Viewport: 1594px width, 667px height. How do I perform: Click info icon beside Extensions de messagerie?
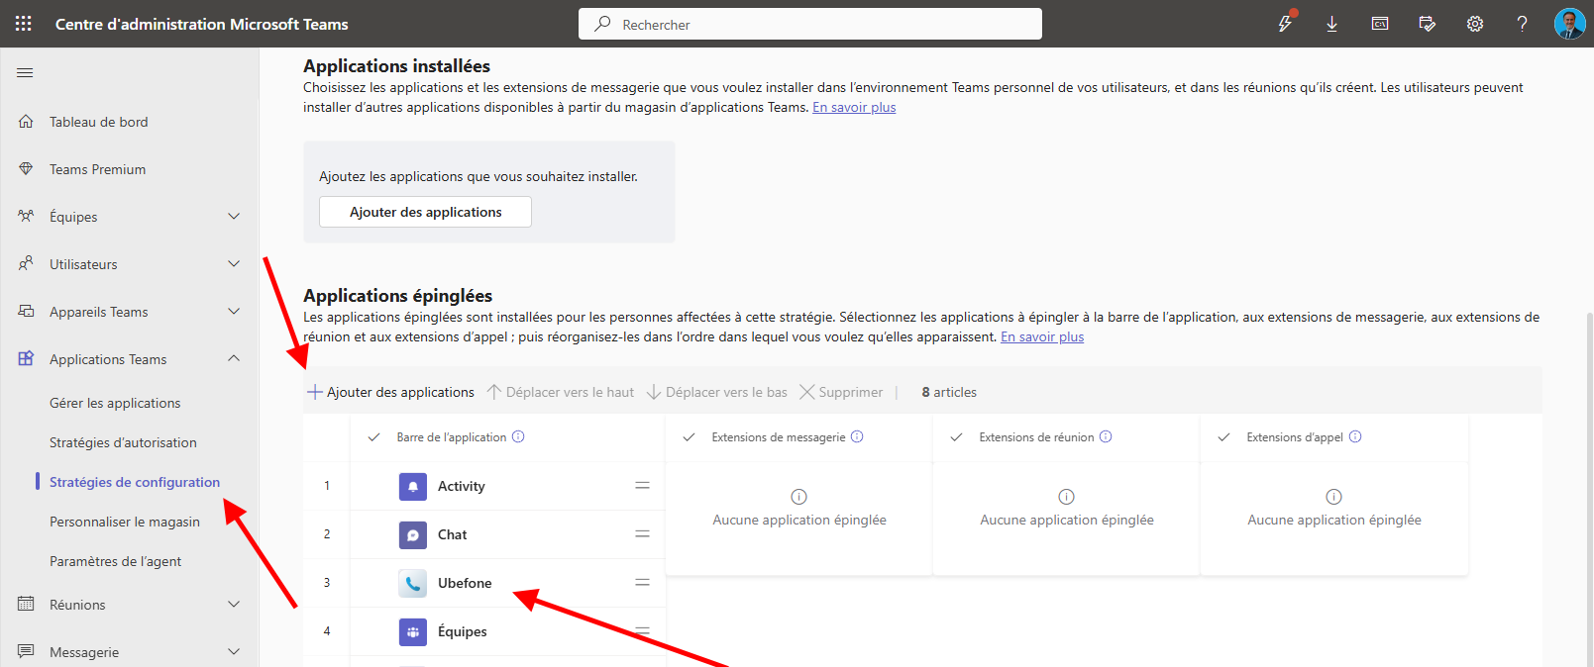point(857,436)
